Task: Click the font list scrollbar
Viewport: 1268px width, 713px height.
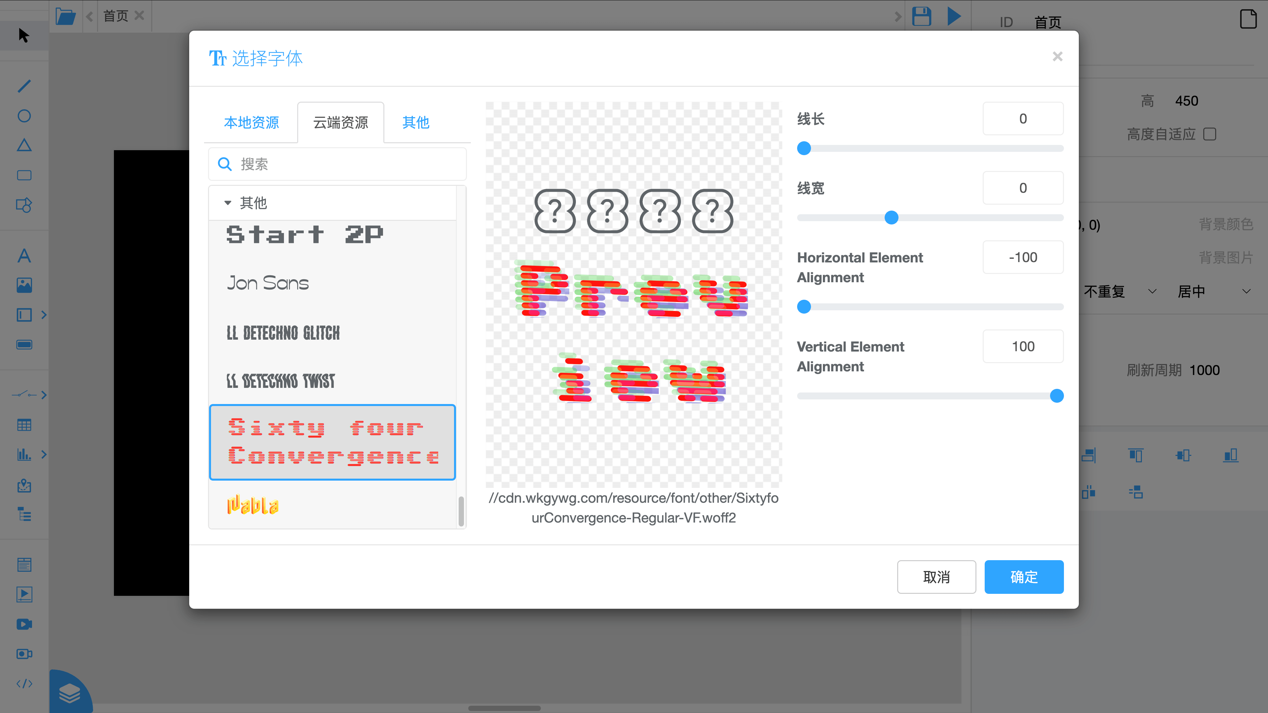Action: 461,512
